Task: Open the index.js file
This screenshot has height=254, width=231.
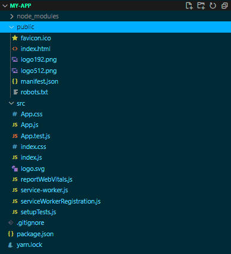Action: point(32,158)
